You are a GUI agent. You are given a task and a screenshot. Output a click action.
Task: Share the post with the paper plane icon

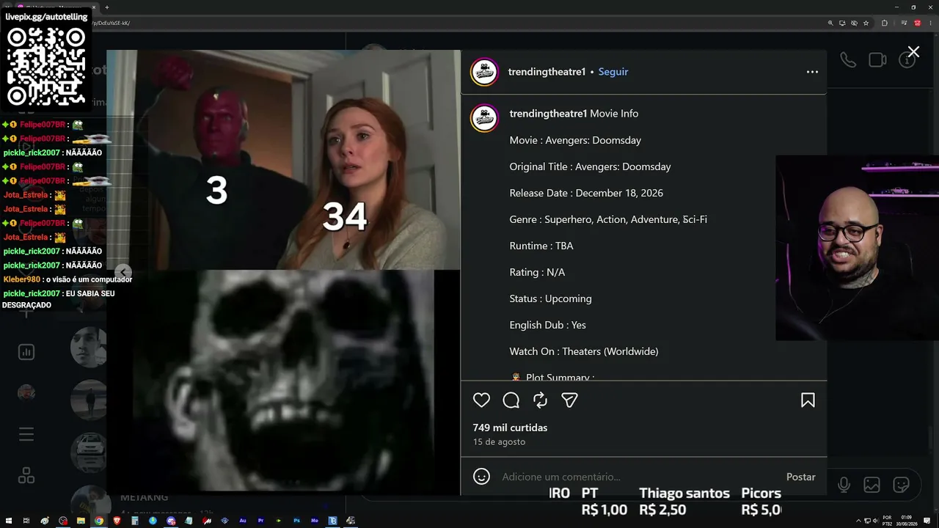[x=570, y=400]
